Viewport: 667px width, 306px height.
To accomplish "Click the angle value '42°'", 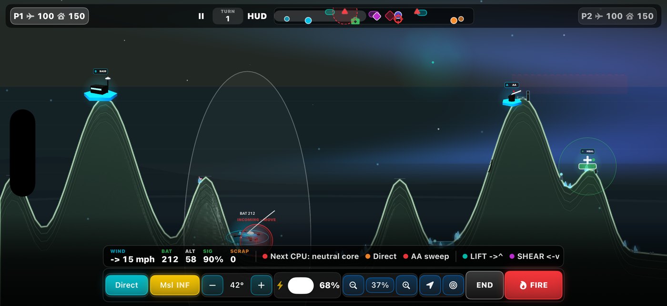I will 237,285.
